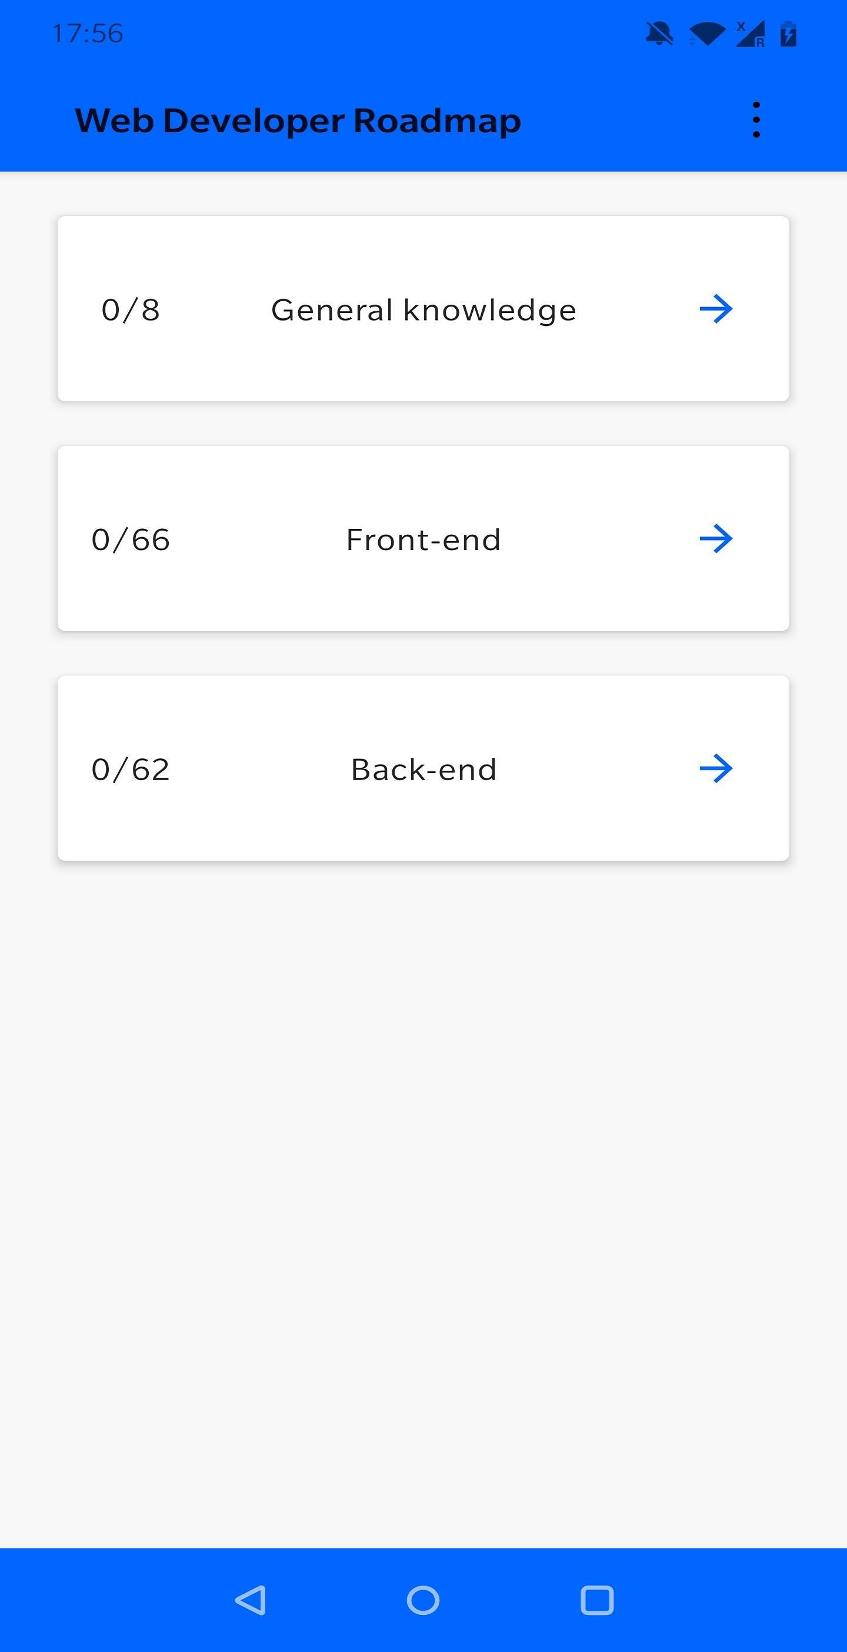Image resolution: width=847 pixels, height=1652 pixels.
Task: Tap the recent apps square button
Action: click(597, 1600)
